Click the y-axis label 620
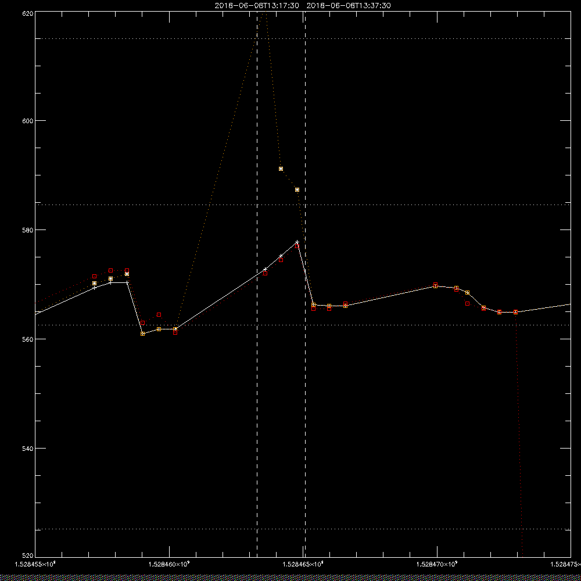Viewport: 581px width, 581px height. click(28, 13)
